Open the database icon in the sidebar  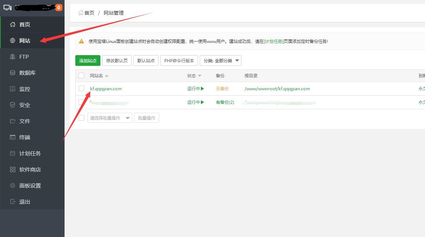(x=13, y=73)
